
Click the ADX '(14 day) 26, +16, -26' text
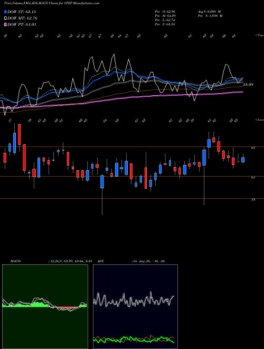(x=148, y=261)
